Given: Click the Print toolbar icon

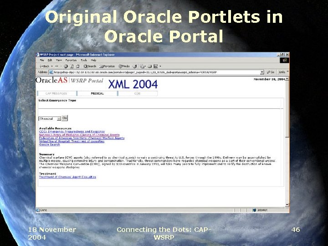Looking at the screenshot, I should [x=149, y=67].
